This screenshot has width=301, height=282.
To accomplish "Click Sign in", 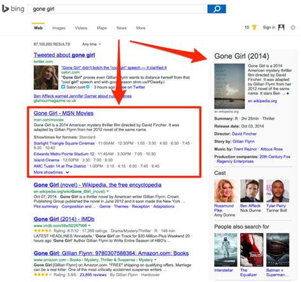I will click(x=269, y=27).
